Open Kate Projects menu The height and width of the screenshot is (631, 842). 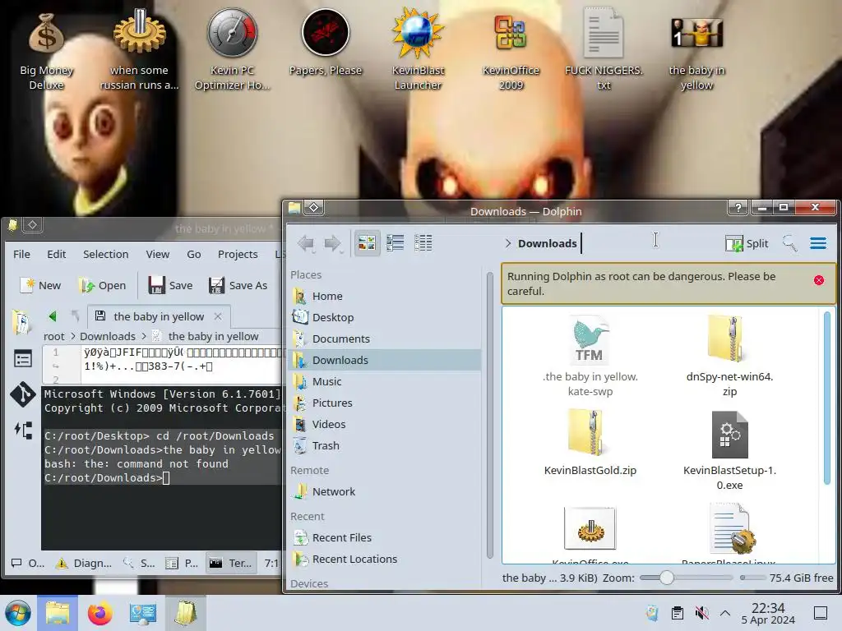238,255
